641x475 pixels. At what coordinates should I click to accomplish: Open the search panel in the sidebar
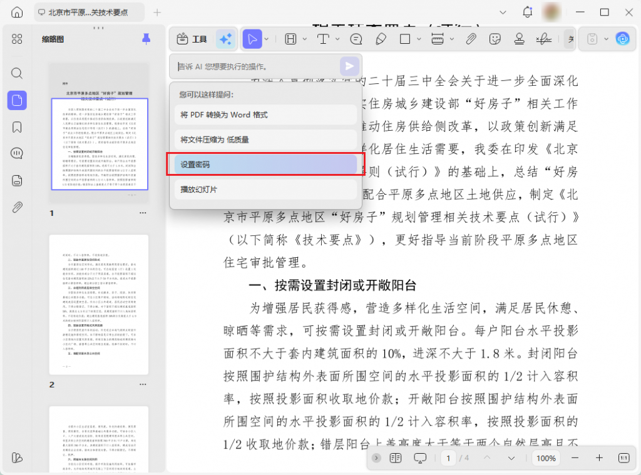[x=17, y=73]
